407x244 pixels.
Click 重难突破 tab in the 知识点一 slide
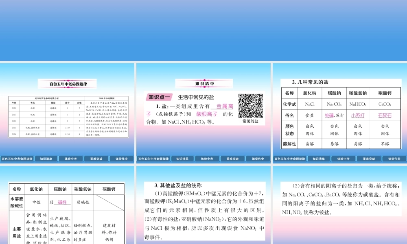[232, 159]
